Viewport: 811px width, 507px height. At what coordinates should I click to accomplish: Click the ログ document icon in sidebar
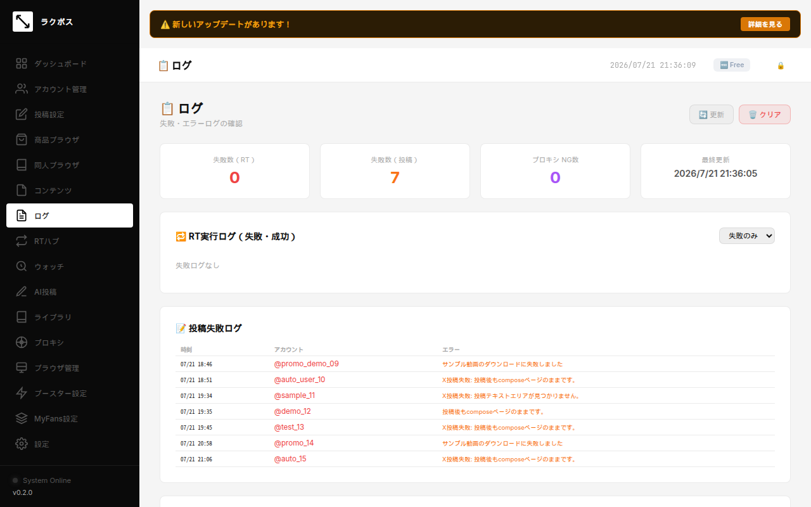(22, 215)
